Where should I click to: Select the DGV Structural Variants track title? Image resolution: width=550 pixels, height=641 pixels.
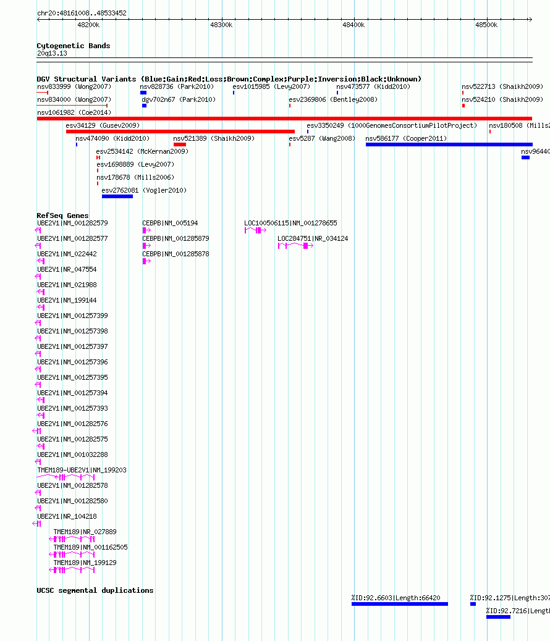tap(229, 79)
